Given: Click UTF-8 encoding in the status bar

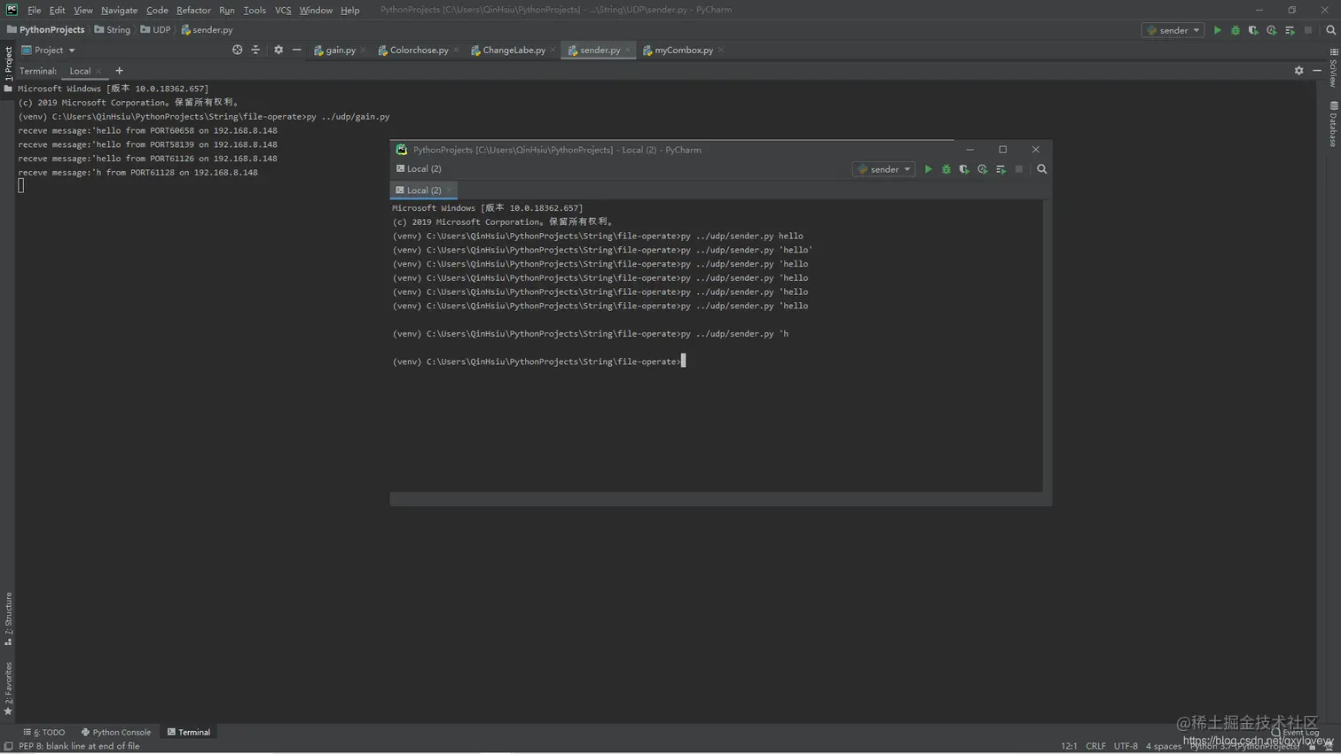Looking at the screenshot, I should pyautogui.click(x=1125, y=746).
